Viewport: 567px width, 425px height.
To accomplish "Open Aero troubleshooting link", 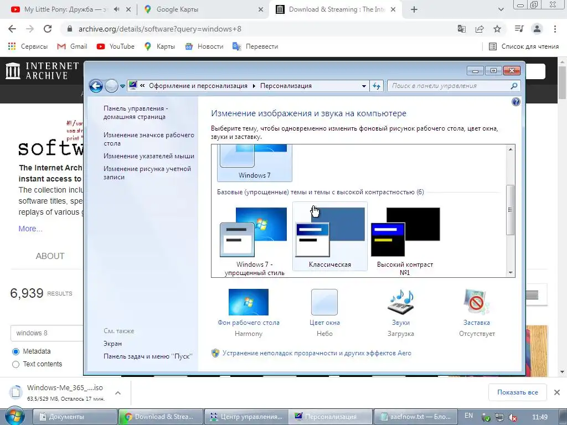I will tap(317, 353).
